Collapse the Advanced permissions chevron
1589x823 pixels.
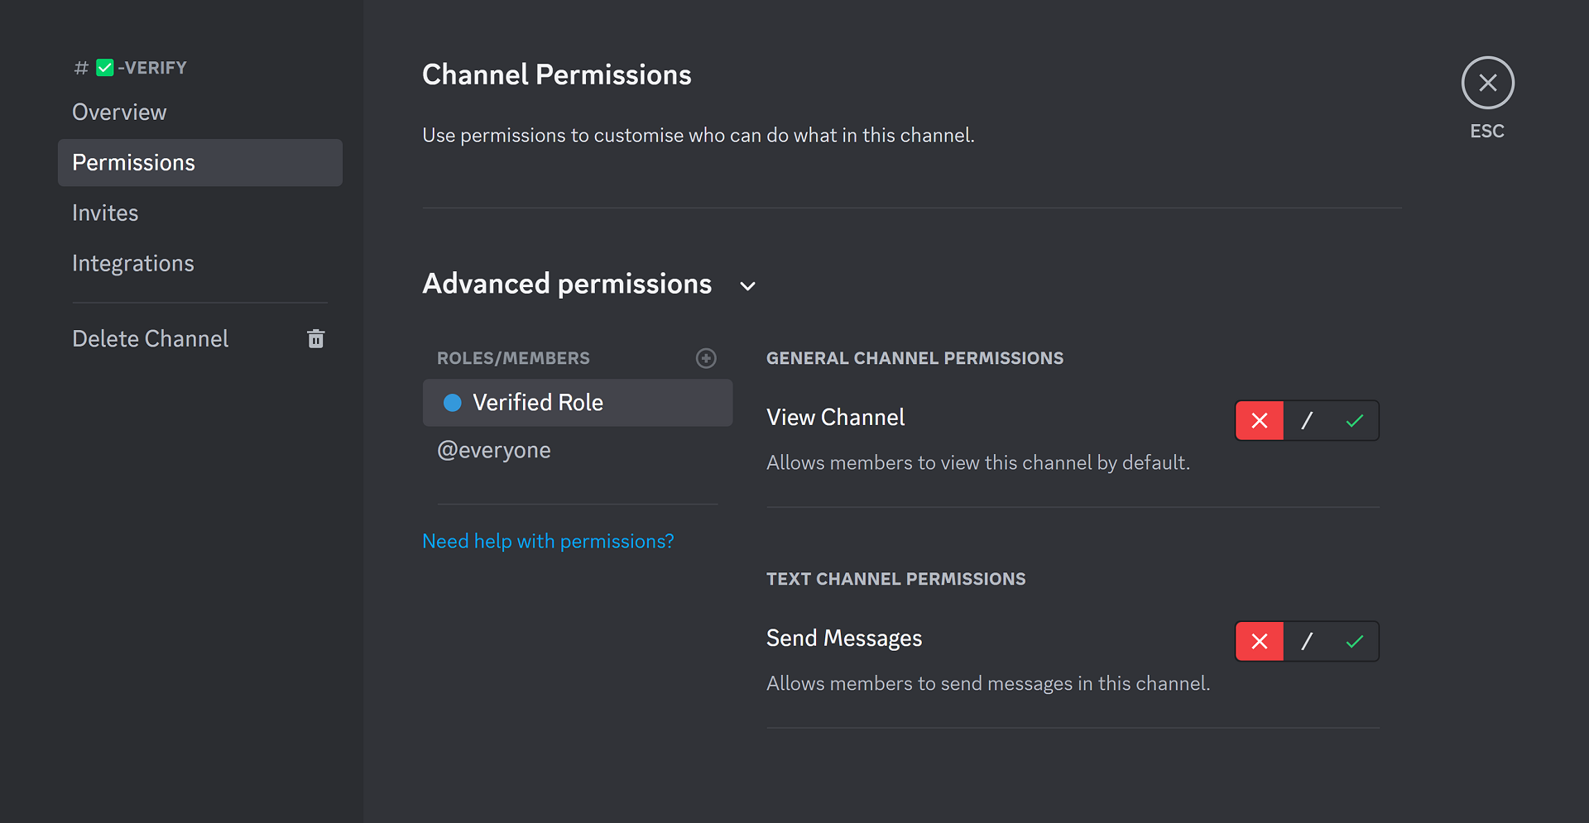click(747, 286)
